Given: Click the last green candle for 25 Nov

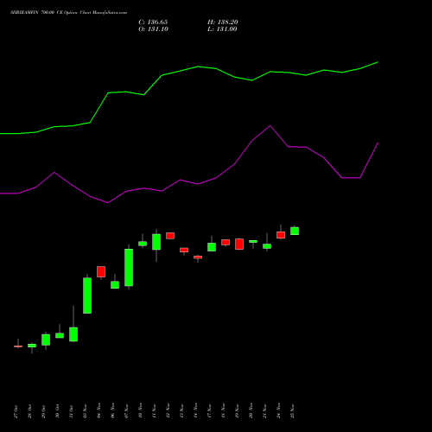Looking at the screenshot, I should tap(295, 231).
